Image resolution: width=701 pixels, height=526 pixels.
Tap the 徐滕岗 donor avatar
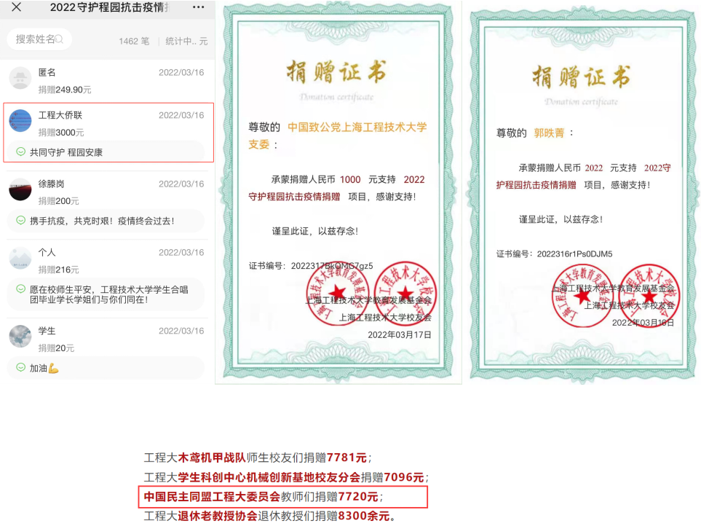[x=20, y=189]
